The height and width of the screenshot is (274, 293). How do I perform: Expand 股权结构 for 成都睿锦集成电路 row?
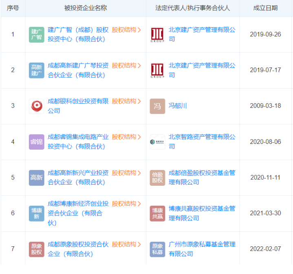(x=126, y=137)
